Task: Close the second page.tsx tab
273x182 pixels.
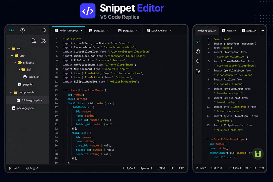Action: pyautogui.click(x=137, y=31)
